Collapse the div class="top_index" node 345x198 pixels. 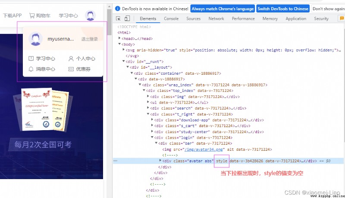click(x=144, y=91)
